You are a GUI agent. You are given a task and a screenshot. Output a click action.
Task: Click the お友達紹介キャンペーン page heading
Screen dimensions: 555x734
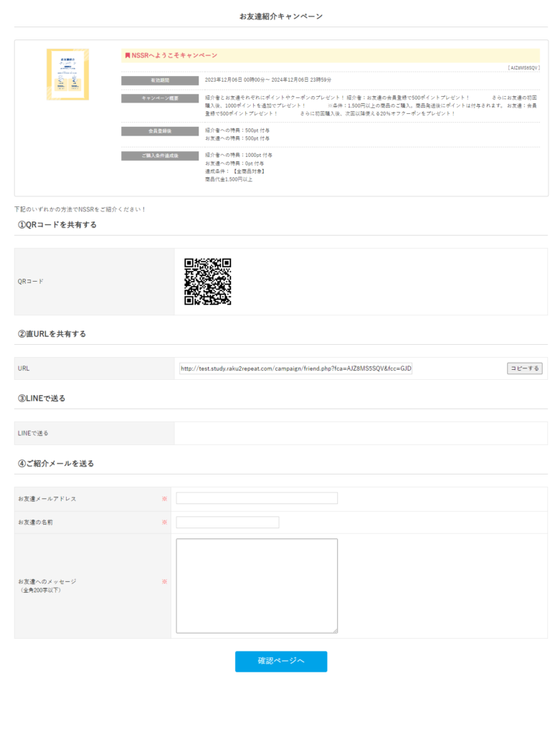tap(281, 16)
